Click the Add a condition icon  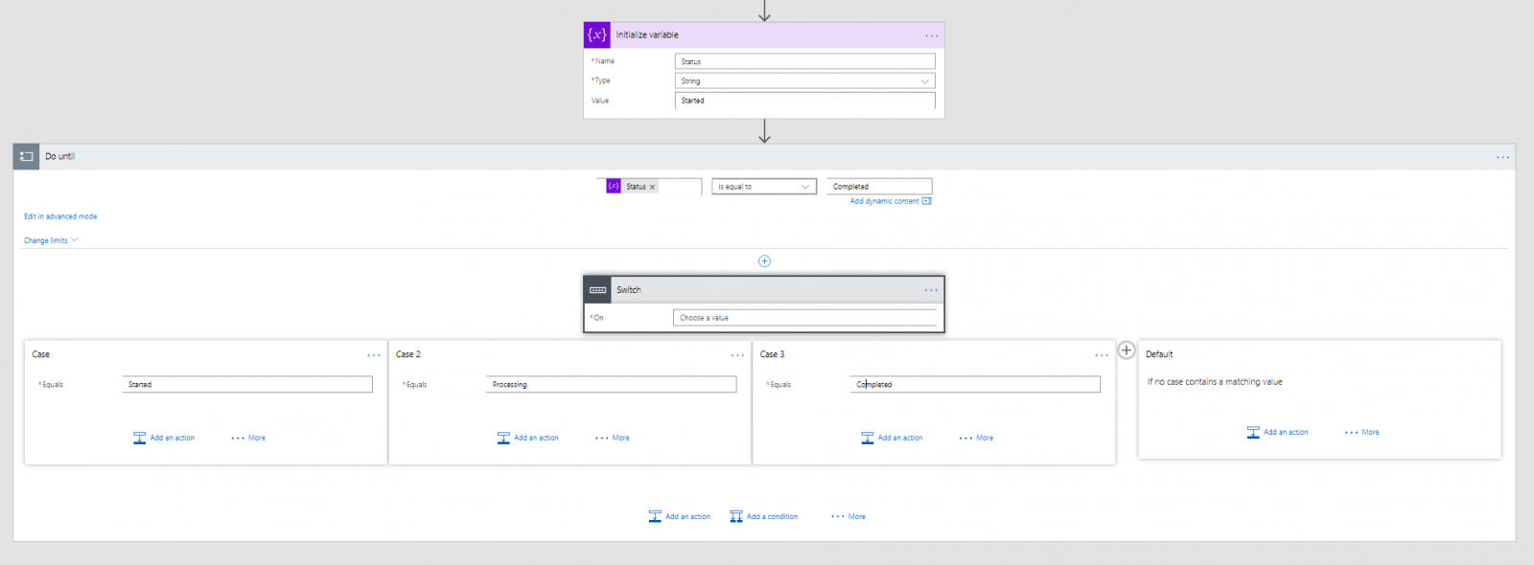pyautogui.click(x=736, y=517)
